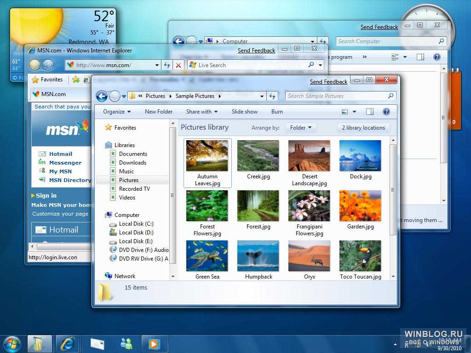Image resolution: width=471 pixels, height=353 pixels.
Task: Toggle the preview pane in Computer window
Action: point(420,57)
